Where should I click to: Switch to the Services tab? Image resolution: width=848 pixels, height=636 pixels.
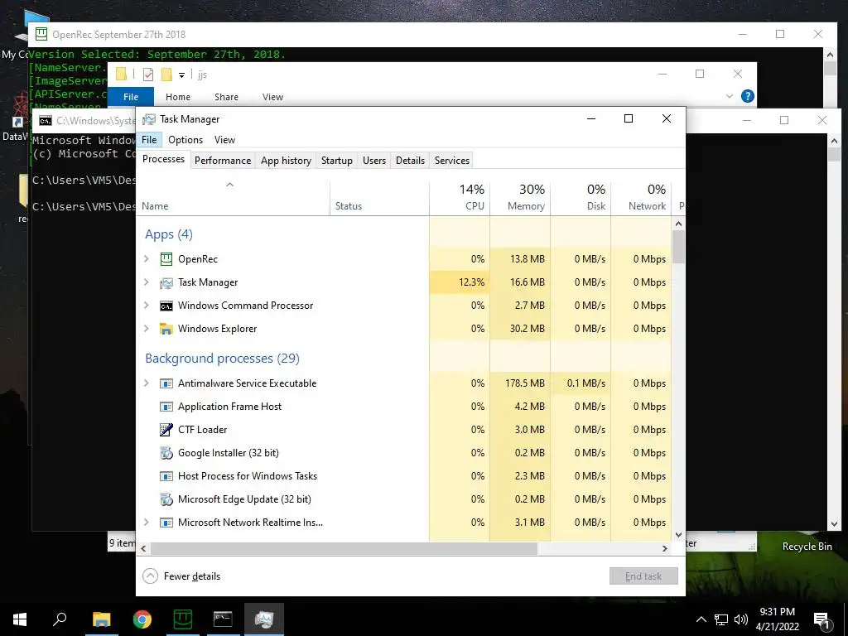452,161
